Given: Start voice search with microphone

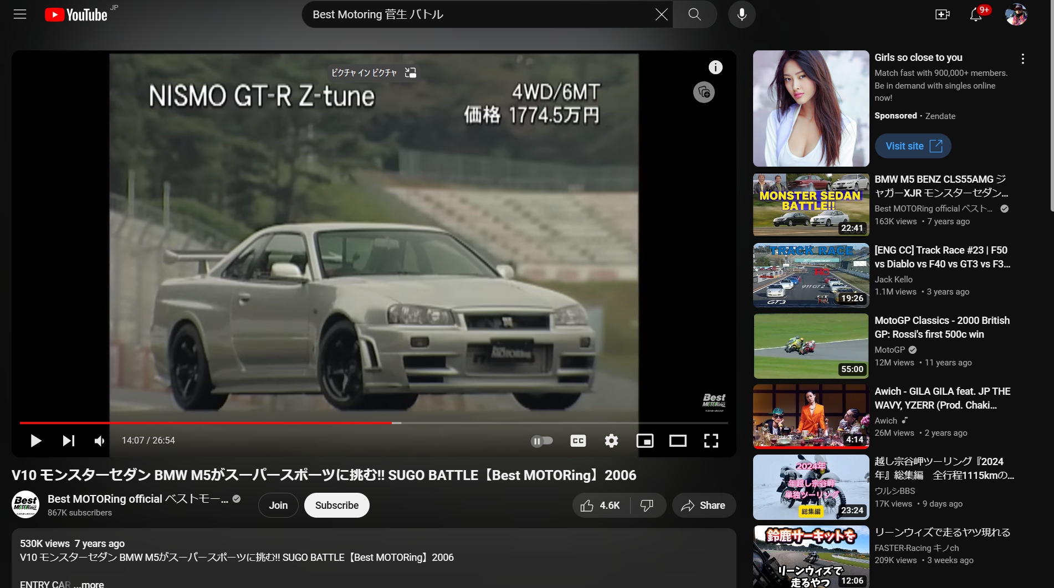Looking at the screenshot, I should pyautogui.click(x=741, y=14).
